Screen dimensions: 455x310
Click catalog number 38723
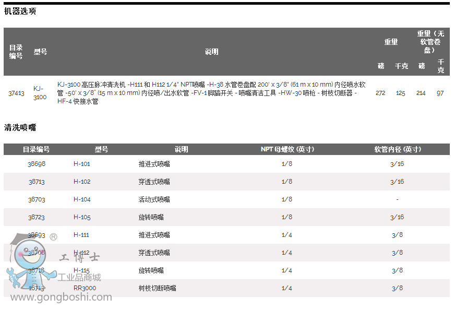(x=37, y=217)
